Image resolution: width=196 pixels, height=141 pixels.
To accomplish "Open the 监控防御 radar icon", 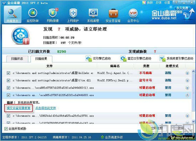I will click(33, 13).
